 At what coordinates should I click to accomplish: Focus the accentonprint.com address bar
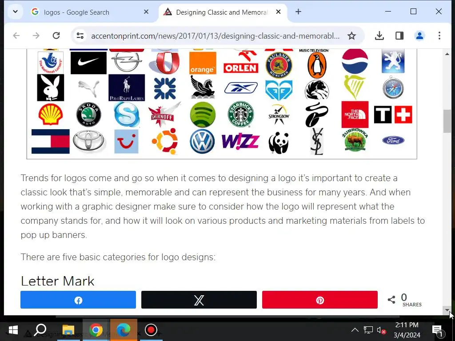point(215,36)
